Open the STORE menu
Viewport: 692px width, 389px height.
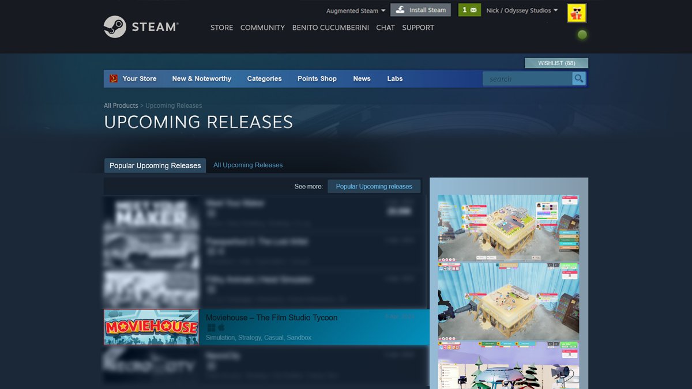[x=221, y=28]
